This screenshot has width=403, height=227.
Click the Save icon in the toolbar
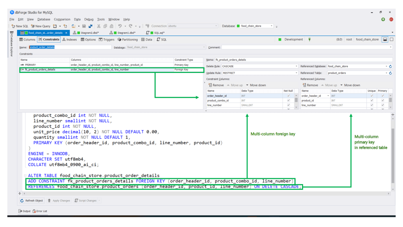[x=84, y=26]
